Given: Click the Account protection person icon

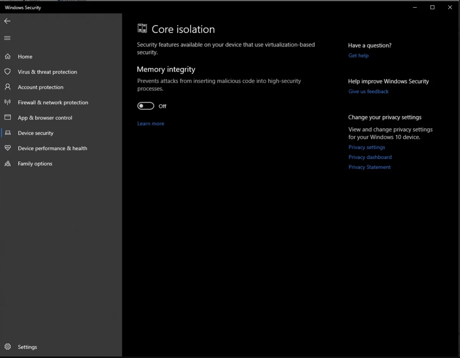Looking at the screenshot, I should (x=8, y=87).
